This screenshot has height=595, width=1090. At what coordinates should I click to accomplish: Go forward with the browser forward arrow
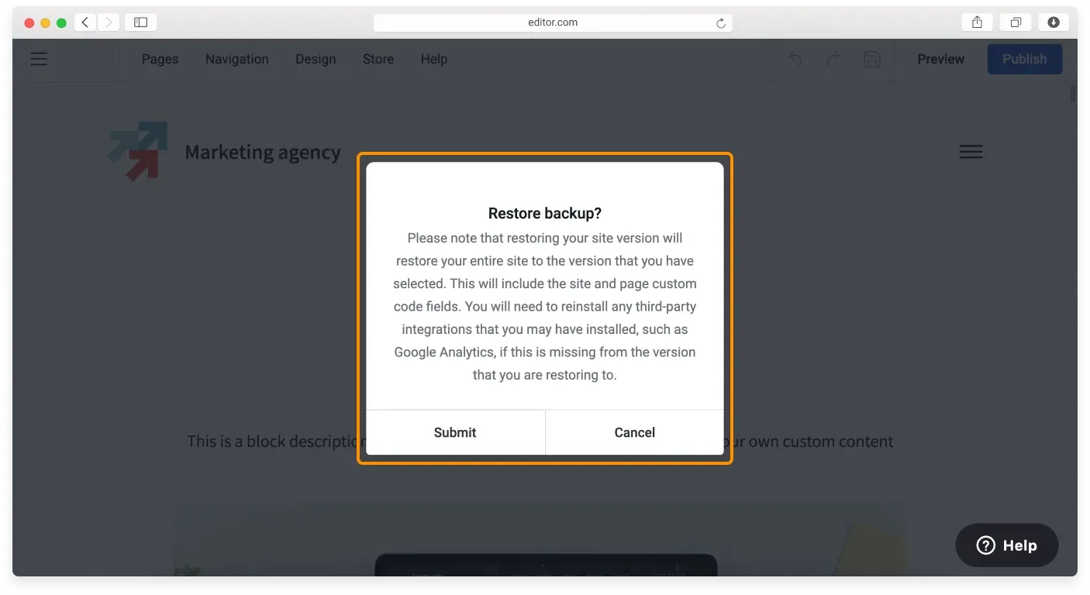pyautogui.click(x=109, y=22)
